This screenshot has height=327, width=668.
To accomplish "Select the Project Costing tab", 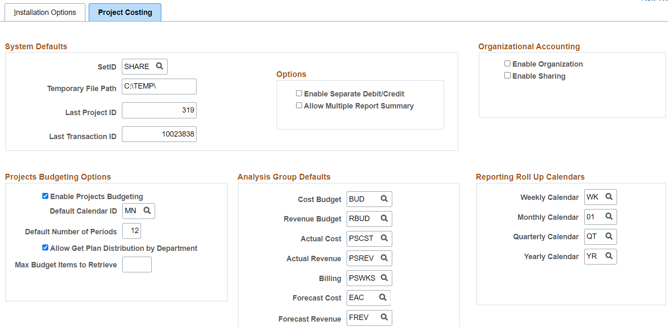I will pos(125,12).
